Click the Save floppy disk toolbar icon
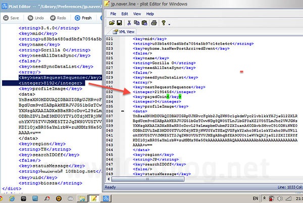The width and height of the screenshot is (303, 203). (x=119, y=23)
